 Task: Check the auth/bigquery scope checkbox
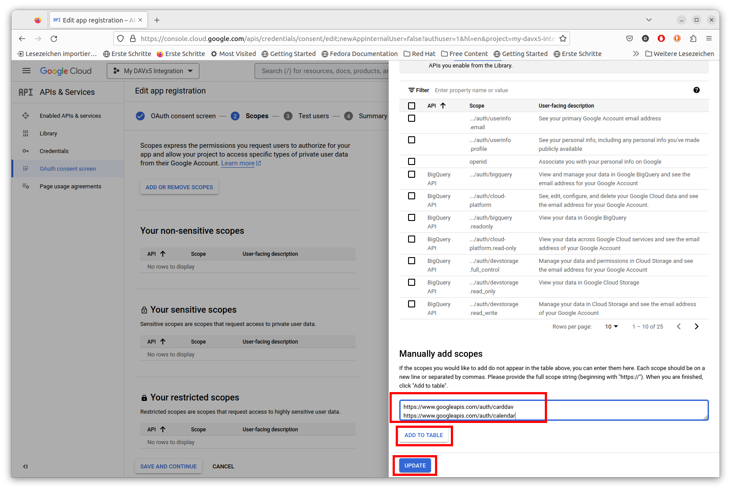point(412,174)
